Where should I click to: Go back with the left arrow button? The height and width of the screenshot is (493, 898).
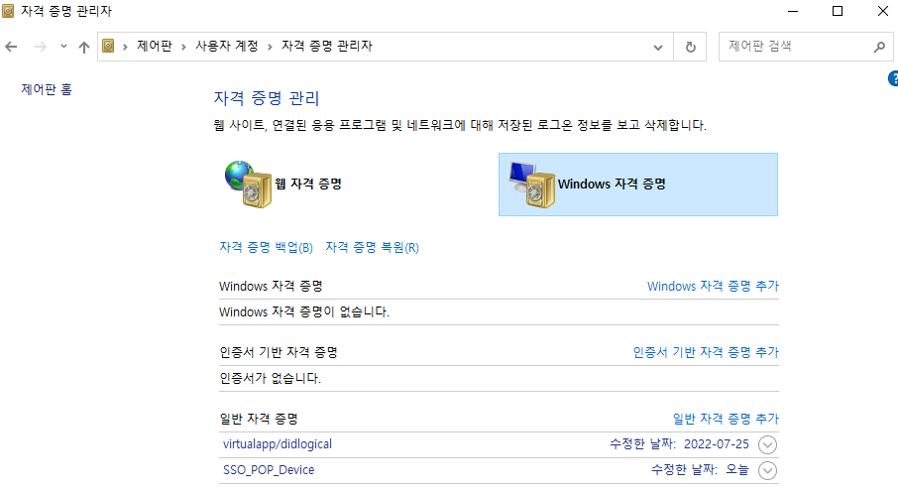click(11, 47)
